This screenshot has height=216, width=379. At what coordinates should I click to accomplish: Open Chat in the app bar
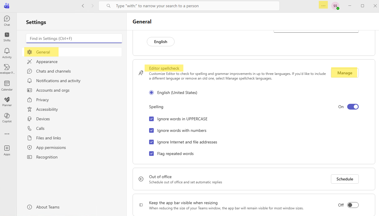[x=7, y=21]
